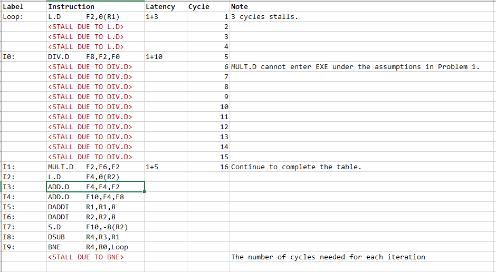Click the fill handle of the selected cell
The height and width of the screenshot is (272, 496).
click(x=144, y=192)
